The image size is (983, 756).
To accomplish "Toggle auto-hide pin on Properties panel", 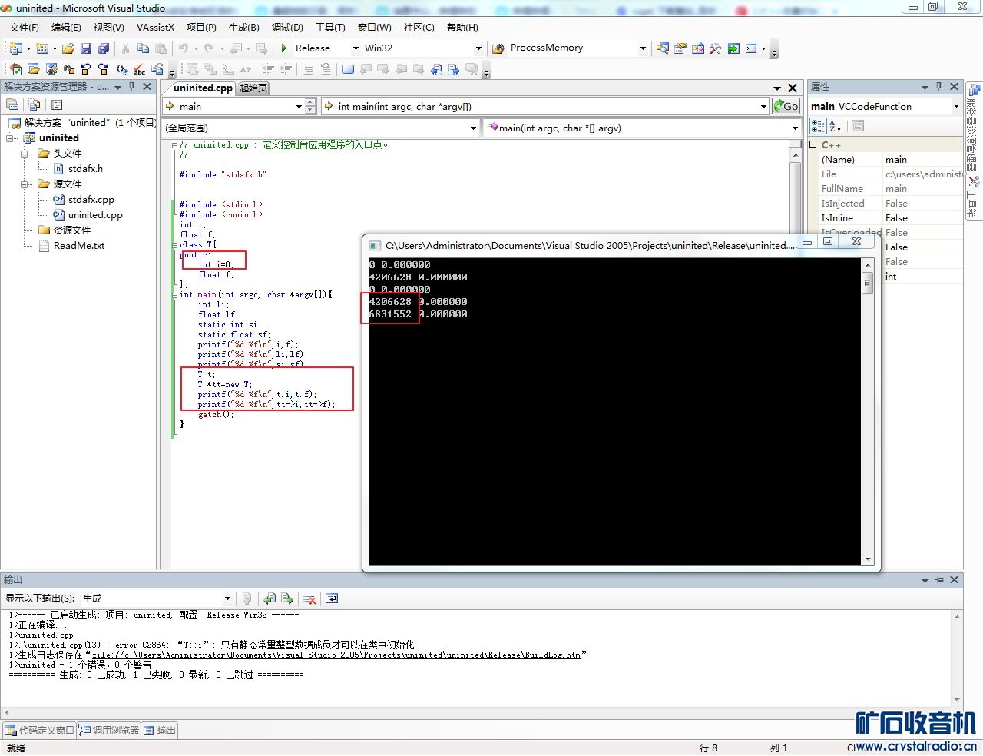I will [938, 87].
